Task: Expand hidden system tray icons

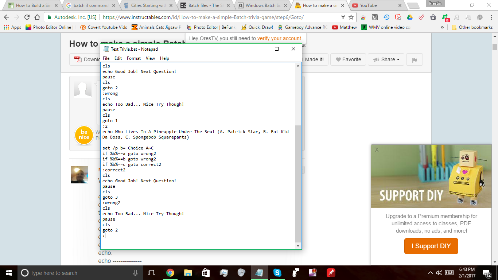Action: tap(431, 273)
